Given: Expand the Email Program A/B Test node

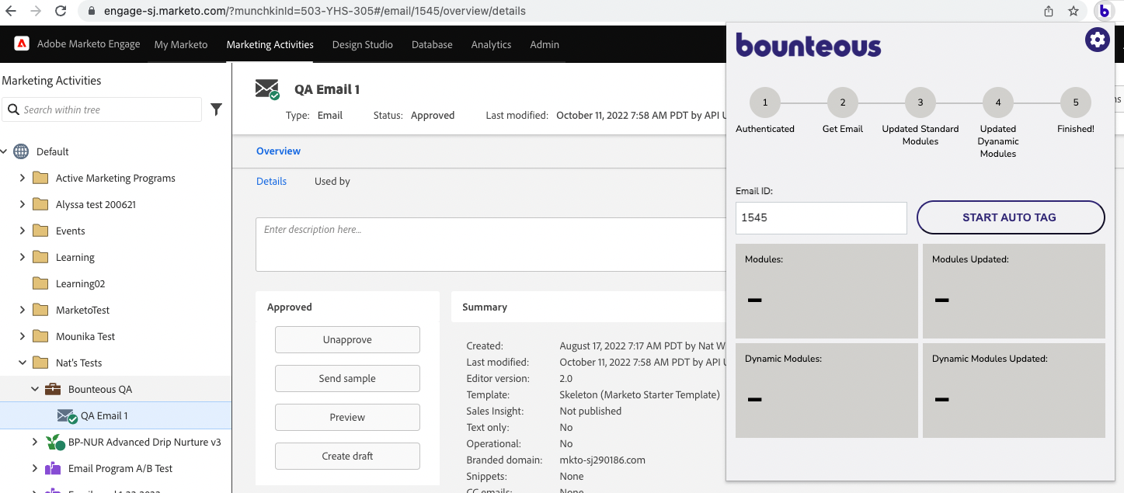Looking at the screenshot, I should 34,468.
